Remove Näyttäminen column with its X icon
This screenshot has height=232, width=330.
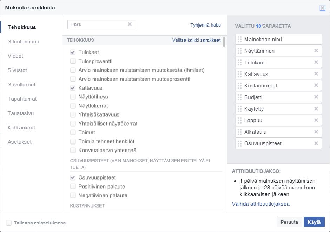[316, 50]
